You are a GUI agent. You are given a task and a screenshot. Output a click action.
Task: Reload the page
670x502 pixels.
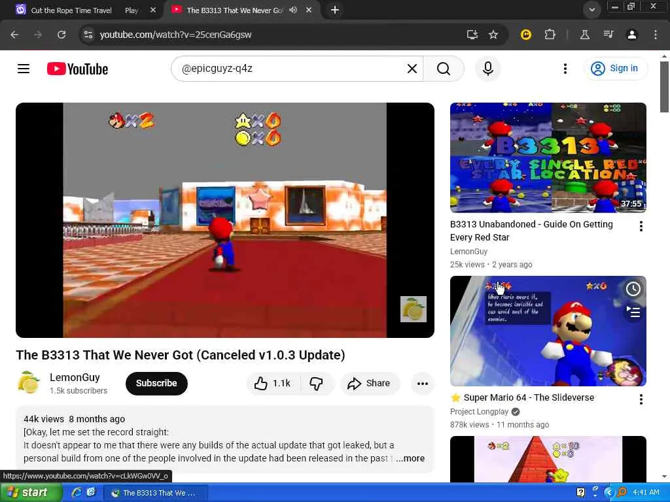(x=62, y=35)
